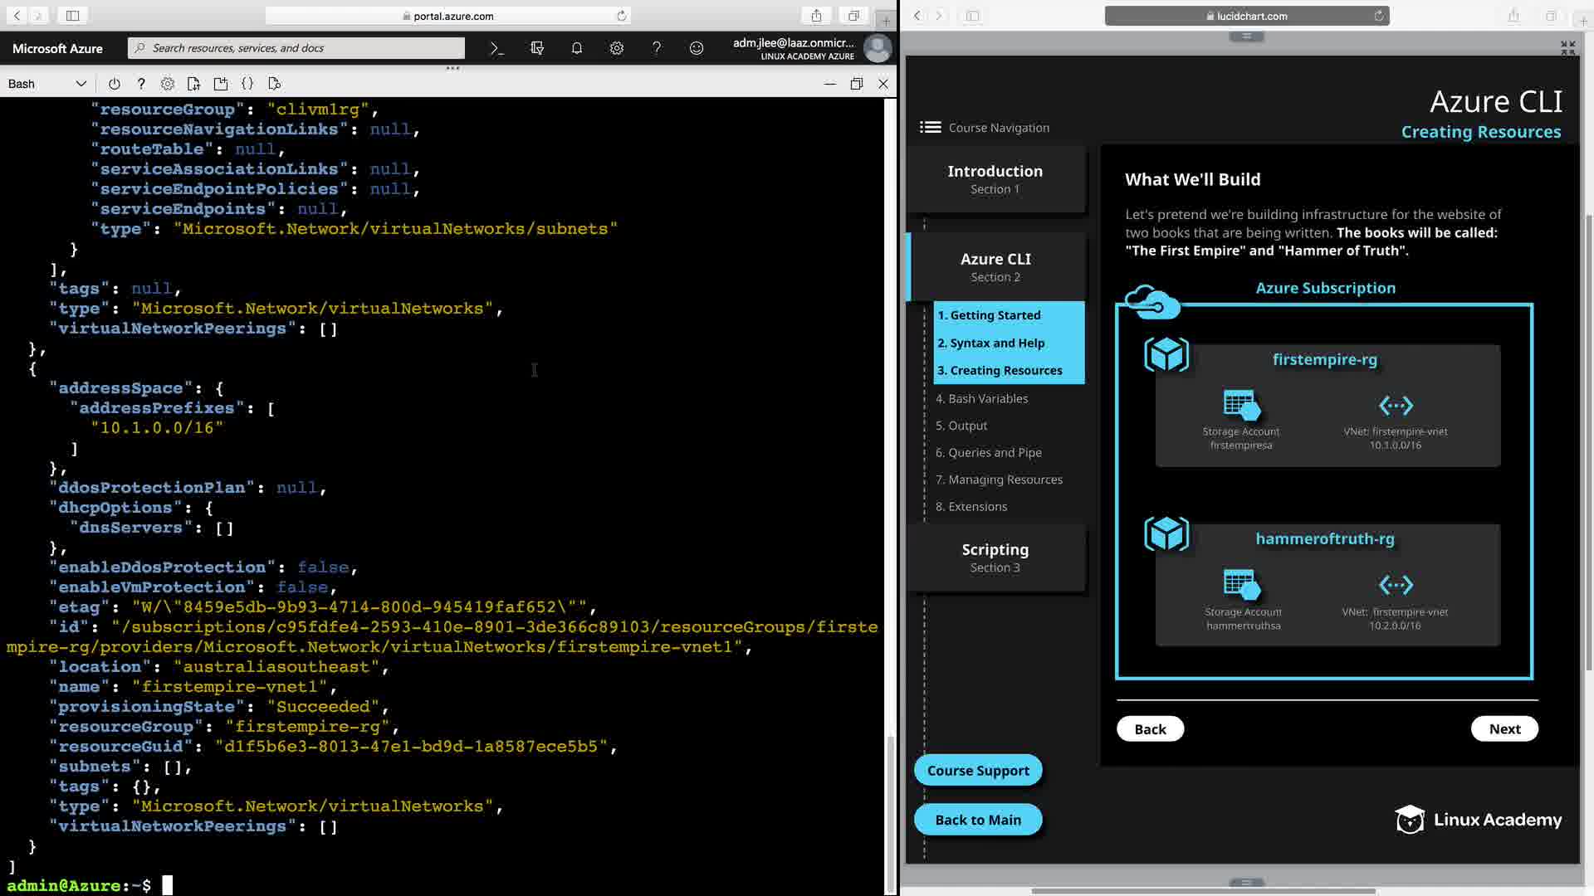Viewport: 1594px width, 896px height.
Task: Click the Next button
Action: (x=1504, y=728)
